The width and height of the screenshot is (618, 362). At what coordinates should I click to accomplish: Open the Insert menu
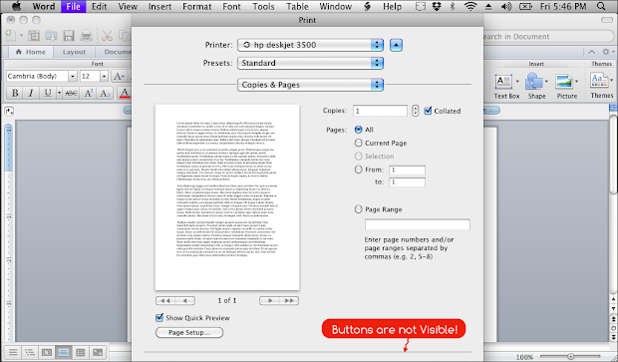[x=160, y=6]
